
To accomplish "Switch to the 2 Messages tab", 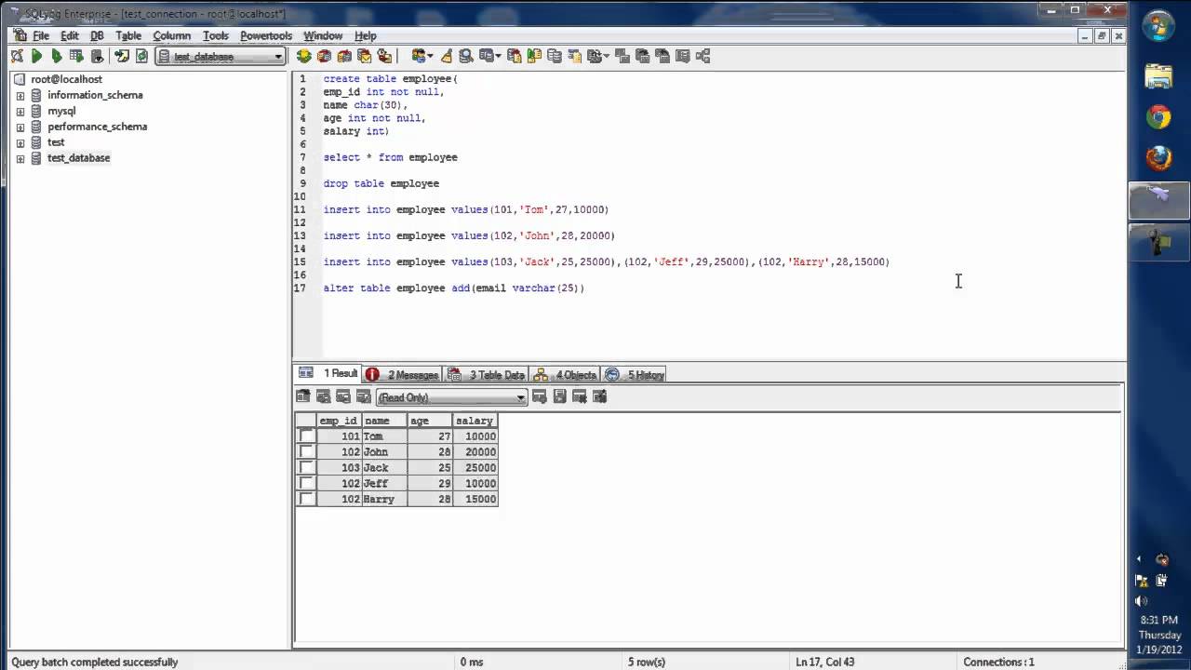I will [403, 374].
